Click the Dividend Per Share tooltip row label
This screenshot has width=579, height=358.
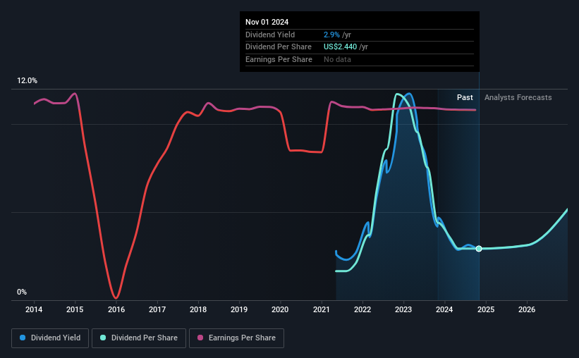click(279, 47)
